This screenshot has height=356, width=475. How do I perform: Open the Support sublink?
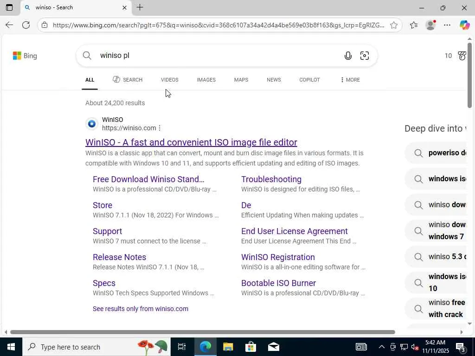click(107, 231)
